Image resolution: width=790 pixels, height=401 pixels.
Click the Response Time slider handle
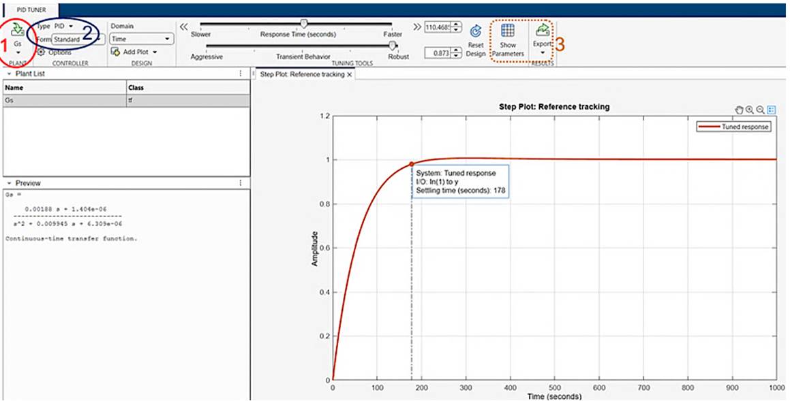pos(303,25)
